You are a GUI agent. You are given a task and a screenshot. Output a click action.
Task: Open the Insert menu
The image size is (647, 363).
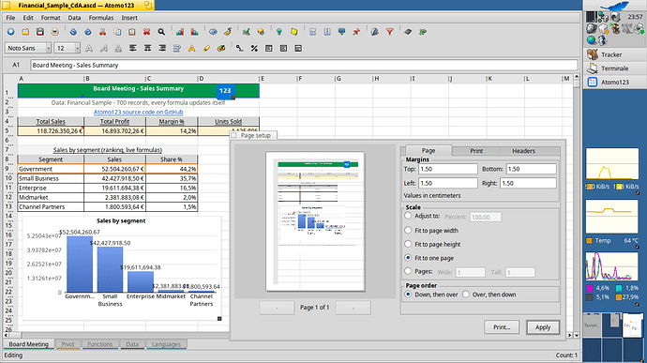coord(129,18)
